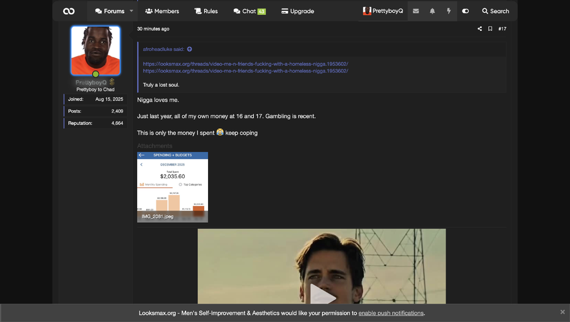Image resolution: width=570 pixels, height=322 pixels.
Task: Click 'enable push notifications' link
Action: tap(391, 313)
